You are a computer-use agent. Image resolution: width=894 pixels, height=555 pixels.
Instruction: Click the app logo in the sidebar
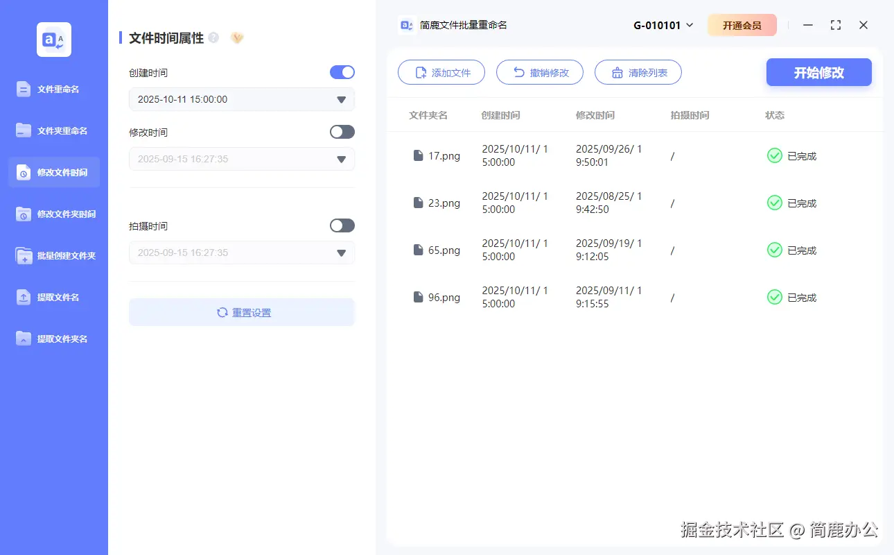click(54, 40)
